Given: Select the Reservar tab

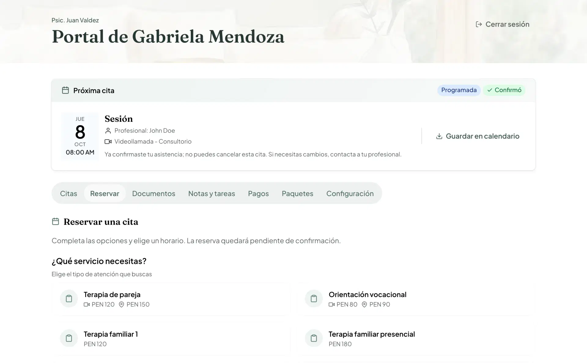Looking at the screenshot, I should point(105,193).
